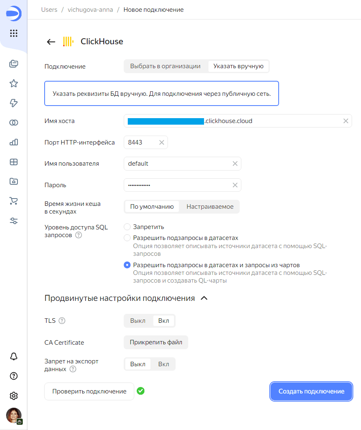Open help question mark in sidebar
This screenshot has height=430, width=361.
(x=14, y=376)
